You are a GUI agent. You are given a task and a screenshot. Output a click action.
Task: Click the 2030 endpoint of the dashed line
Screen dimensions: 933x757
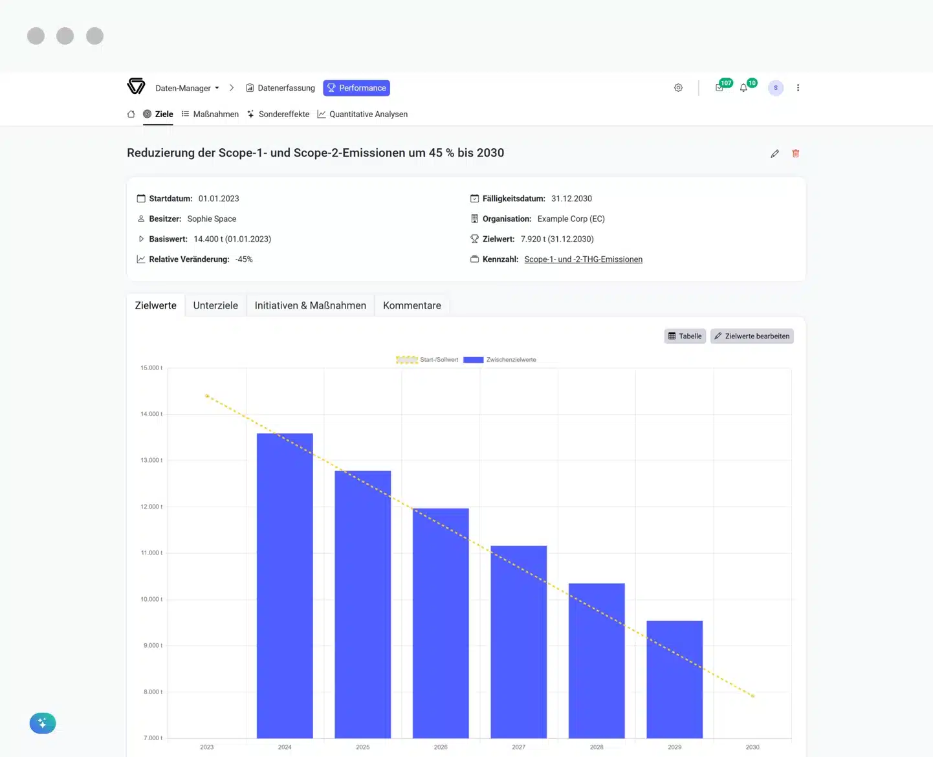tap(752, 696)
